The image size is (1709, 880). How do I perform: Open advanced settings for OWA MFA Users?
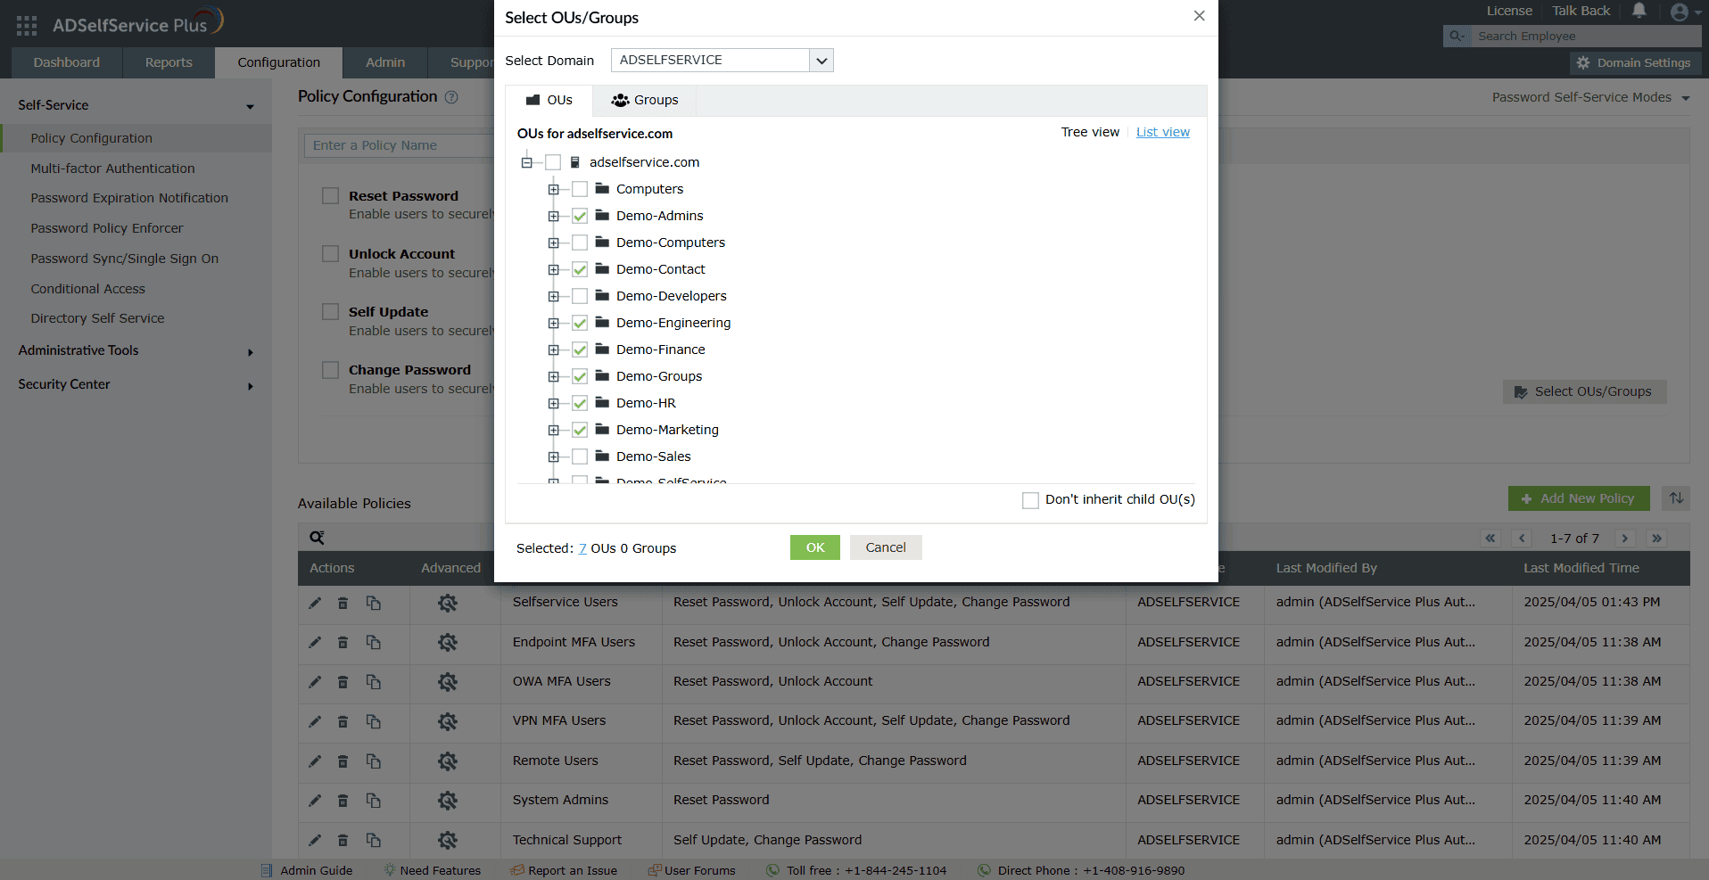coord(448,682)
